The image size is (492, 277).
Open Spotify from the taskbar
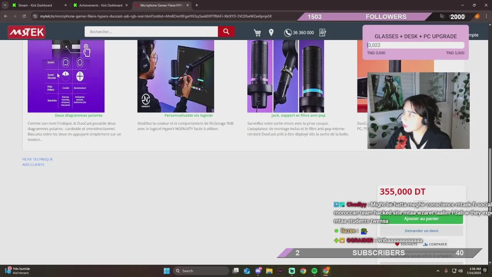point(314,271)
